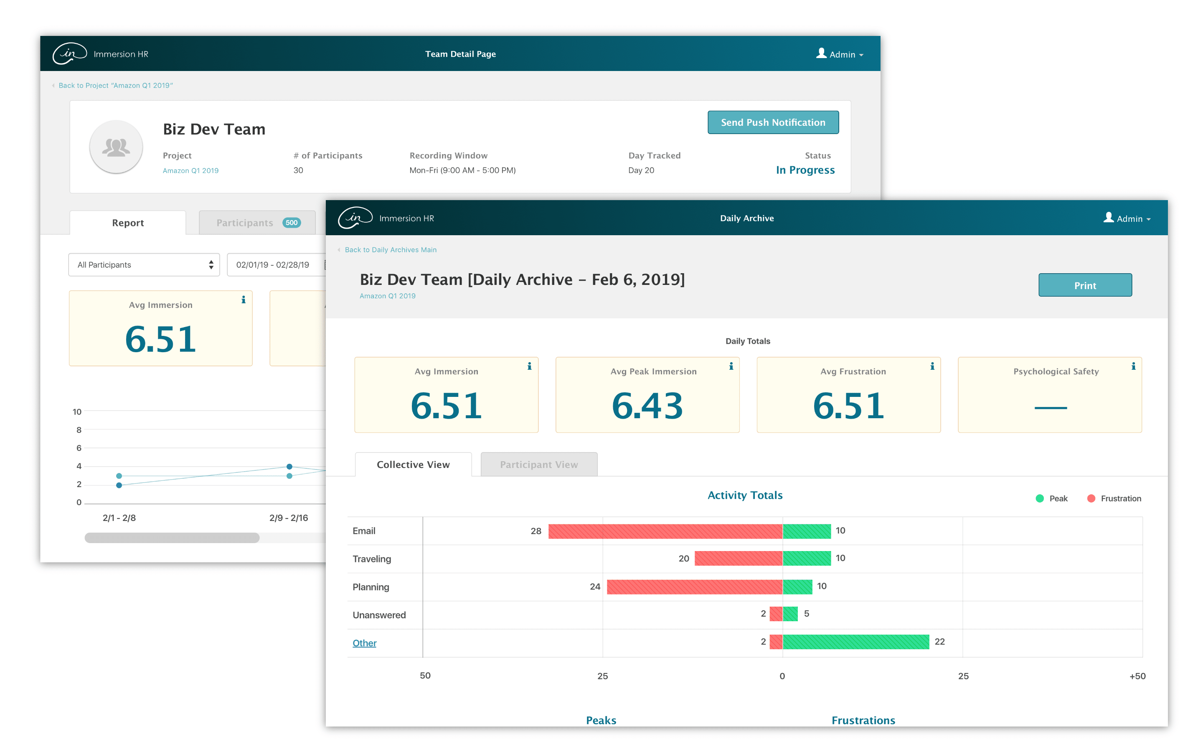Switch to the Participant View tab
Image resolution: width=1203 pixels, height=752 pixels.
(x=539, y=465)
